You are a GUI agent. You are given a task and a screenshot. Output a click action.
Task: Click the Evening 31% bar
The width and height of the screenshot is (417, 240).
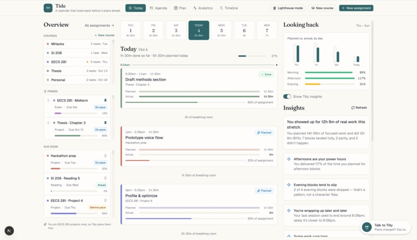(x=330, y=84)
